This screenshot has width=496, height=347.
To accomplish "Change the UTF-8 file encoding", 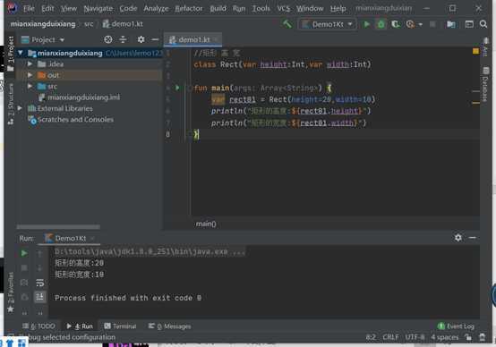I will point(415,337).
